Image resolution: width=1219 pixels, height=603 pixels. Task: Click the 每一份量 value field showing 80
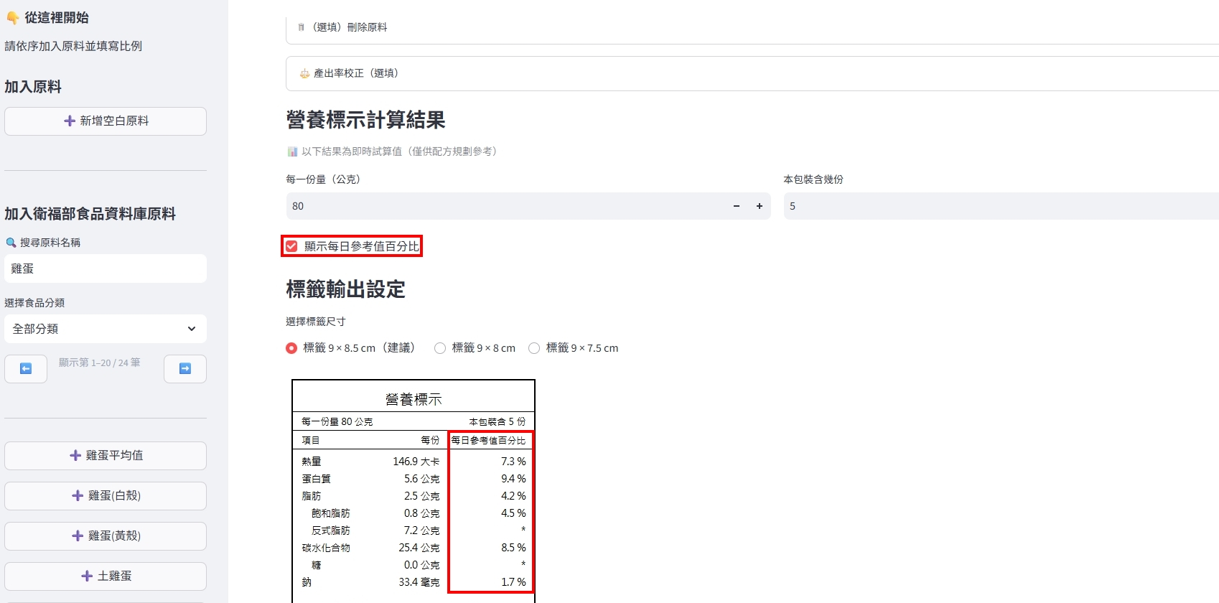click(505, 206)
